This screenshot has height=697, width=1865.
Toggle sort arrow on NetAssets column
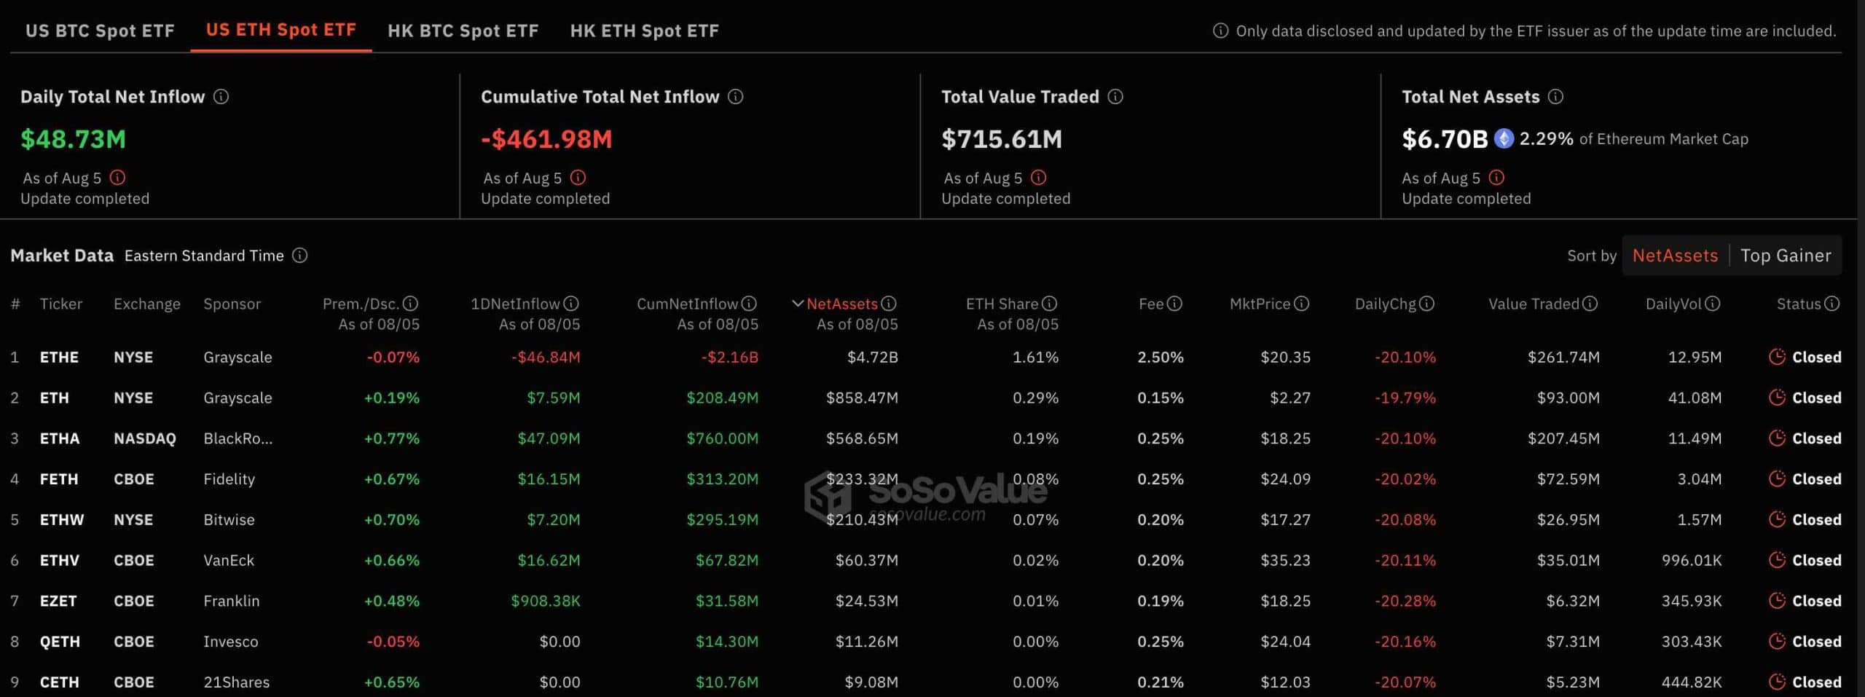click(x=798, y=304)
